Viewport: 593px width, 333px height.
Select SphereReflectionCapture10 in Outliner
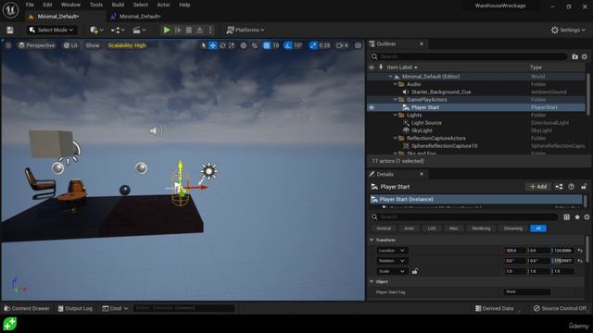point(444,146)
